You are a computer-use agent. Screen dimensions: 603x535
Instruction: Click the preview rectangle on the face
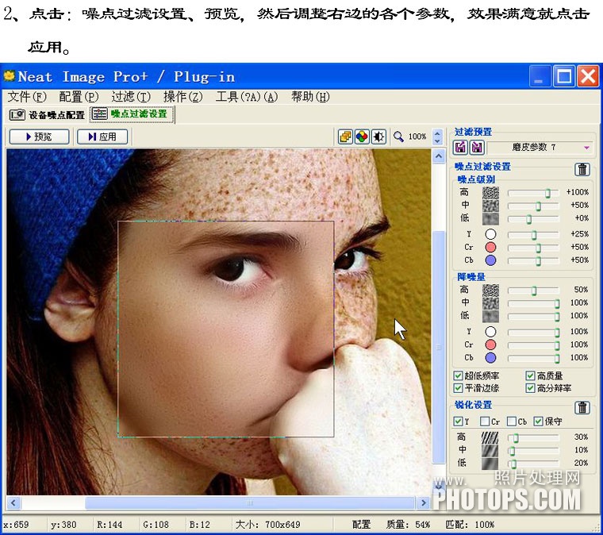pos(226,329)
